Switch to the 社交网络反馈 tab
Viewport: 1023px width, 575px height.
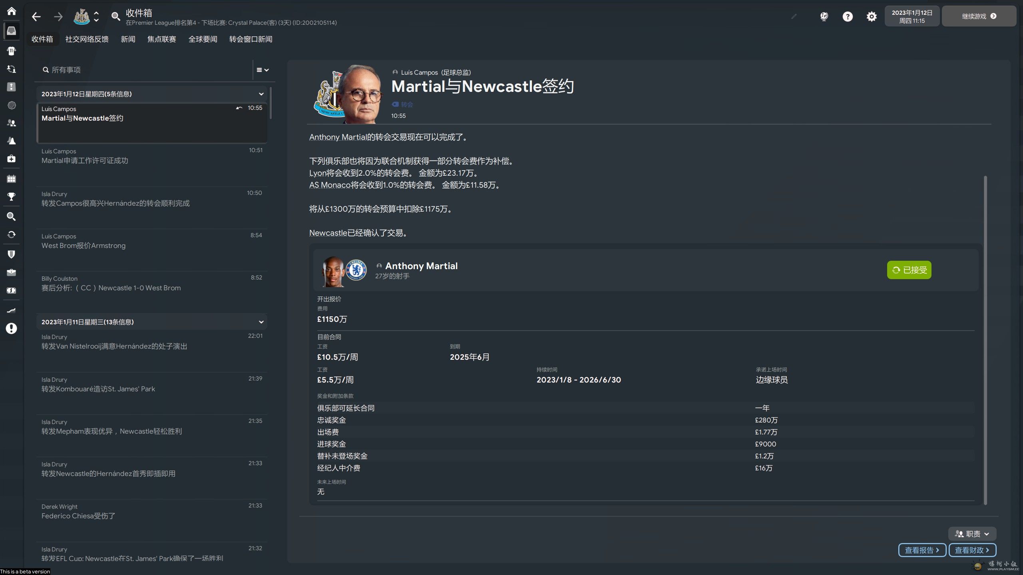[x=87, y=39]
